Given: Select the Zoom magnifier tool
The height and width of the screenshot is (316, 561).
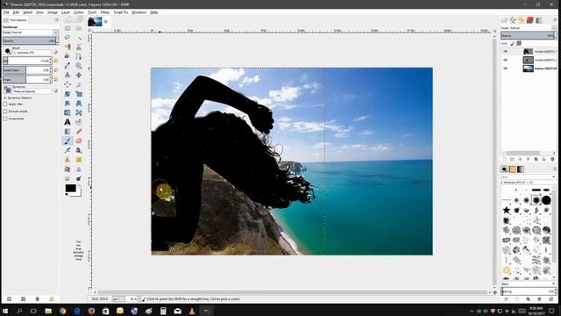Looking at the screenshot, I should pyautogui.click(x=79, y=66).
